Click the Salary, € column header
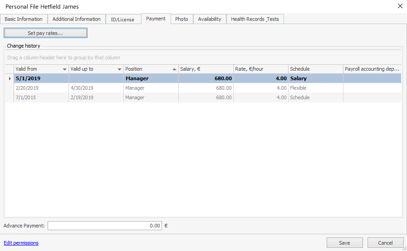 coord(206,69)
